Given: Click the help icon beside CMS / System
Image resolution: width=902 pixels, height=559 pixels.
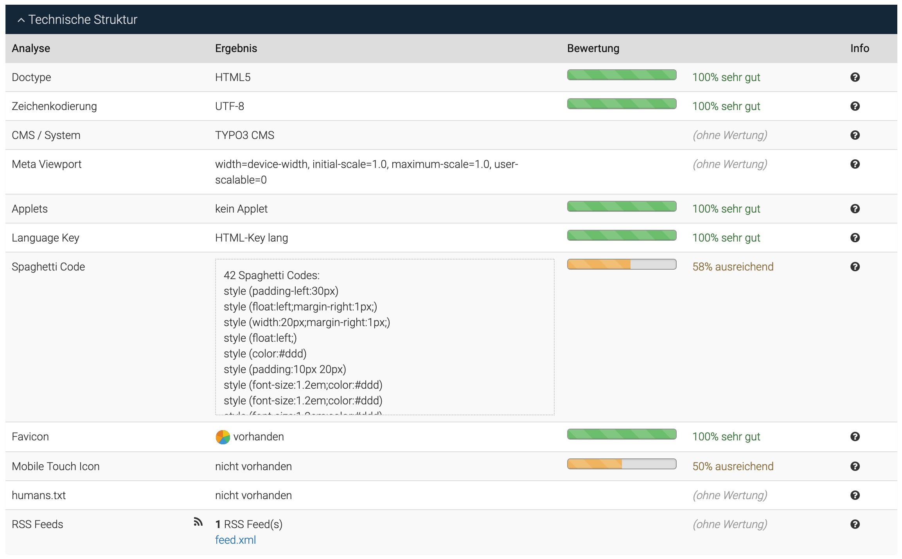Looking at the screenshot, I should [x=855, y=135].
